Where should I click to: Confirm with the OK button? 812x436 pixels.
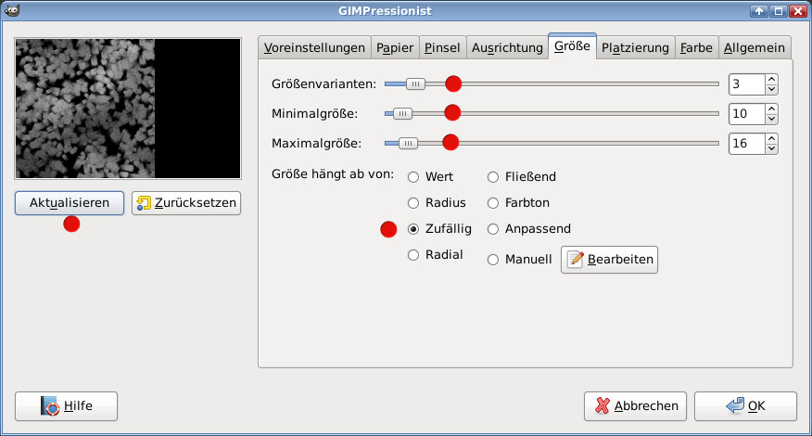pyautogui.click(x=745, y=406)
